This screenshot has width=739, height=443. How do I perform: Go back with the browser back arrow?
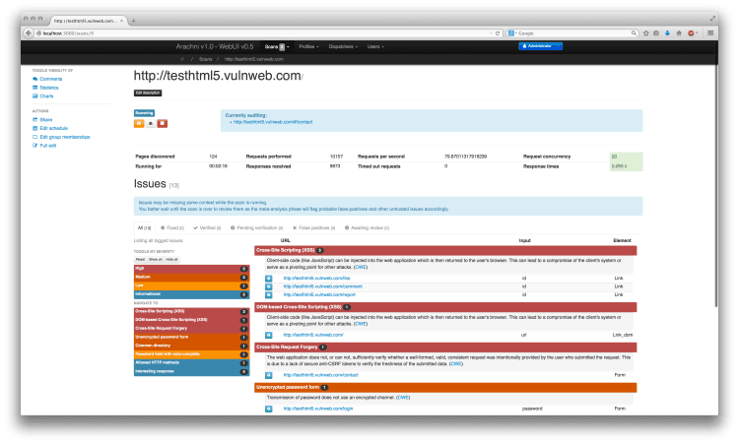tap(29, 32)
